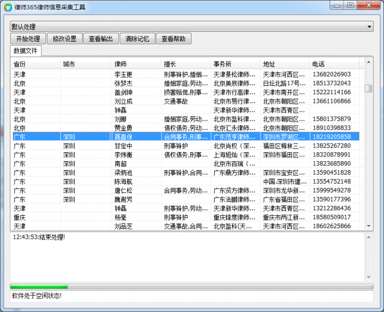The height and width of the screenshot is (312, 384).
Task: Click the app icon in title bar
Action: coord(8,7)
